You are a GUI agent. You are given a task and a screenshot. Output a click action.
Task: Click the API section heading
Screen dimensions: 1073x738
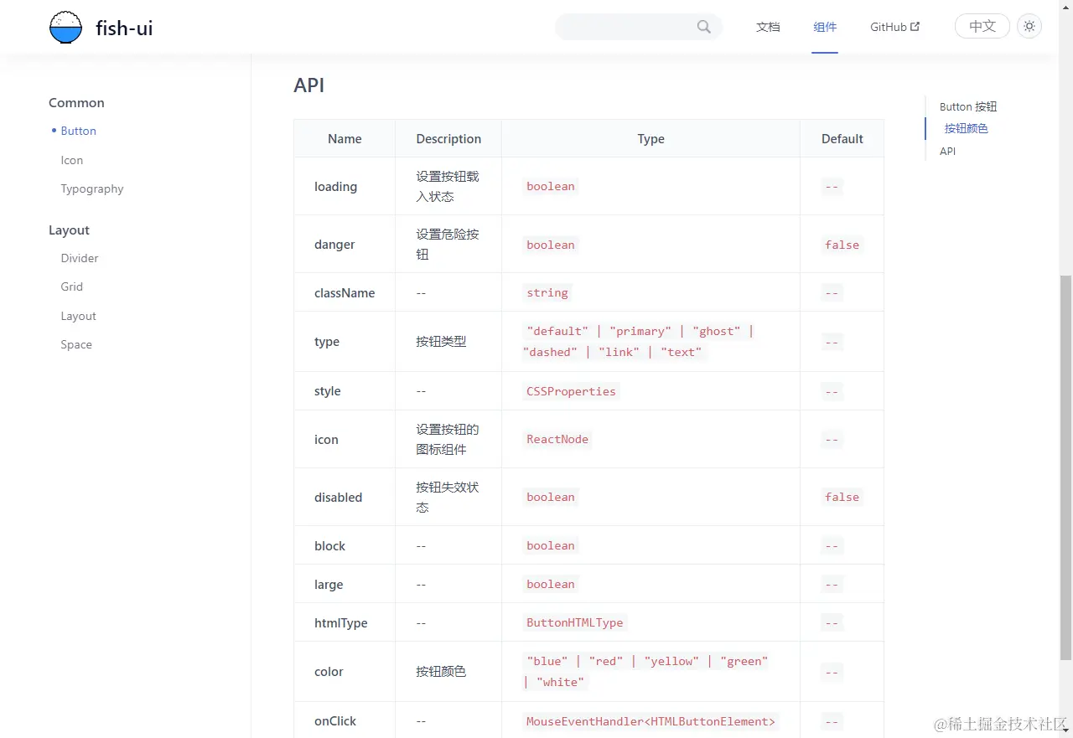point(309,85)
